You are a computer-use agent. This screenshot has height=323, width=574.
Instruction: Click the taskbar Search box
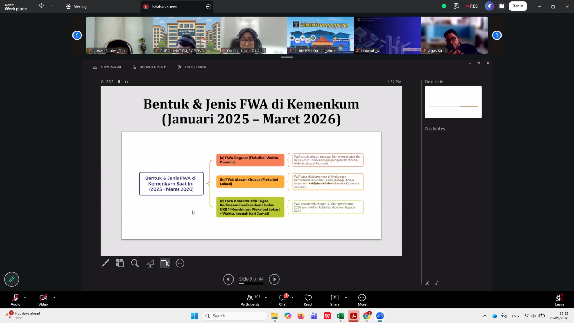pos(235,316)
